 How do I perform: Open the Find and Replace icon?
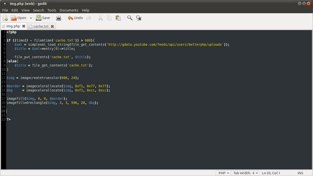tap(139, 18)
